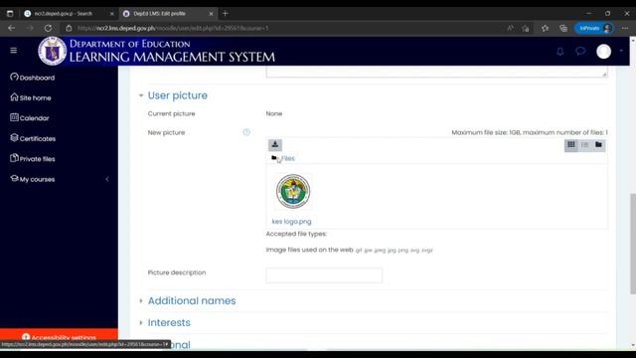Open the DepEd seal logo
The height and width of the screenshot is (358, 636).
[x=53, y=51]
